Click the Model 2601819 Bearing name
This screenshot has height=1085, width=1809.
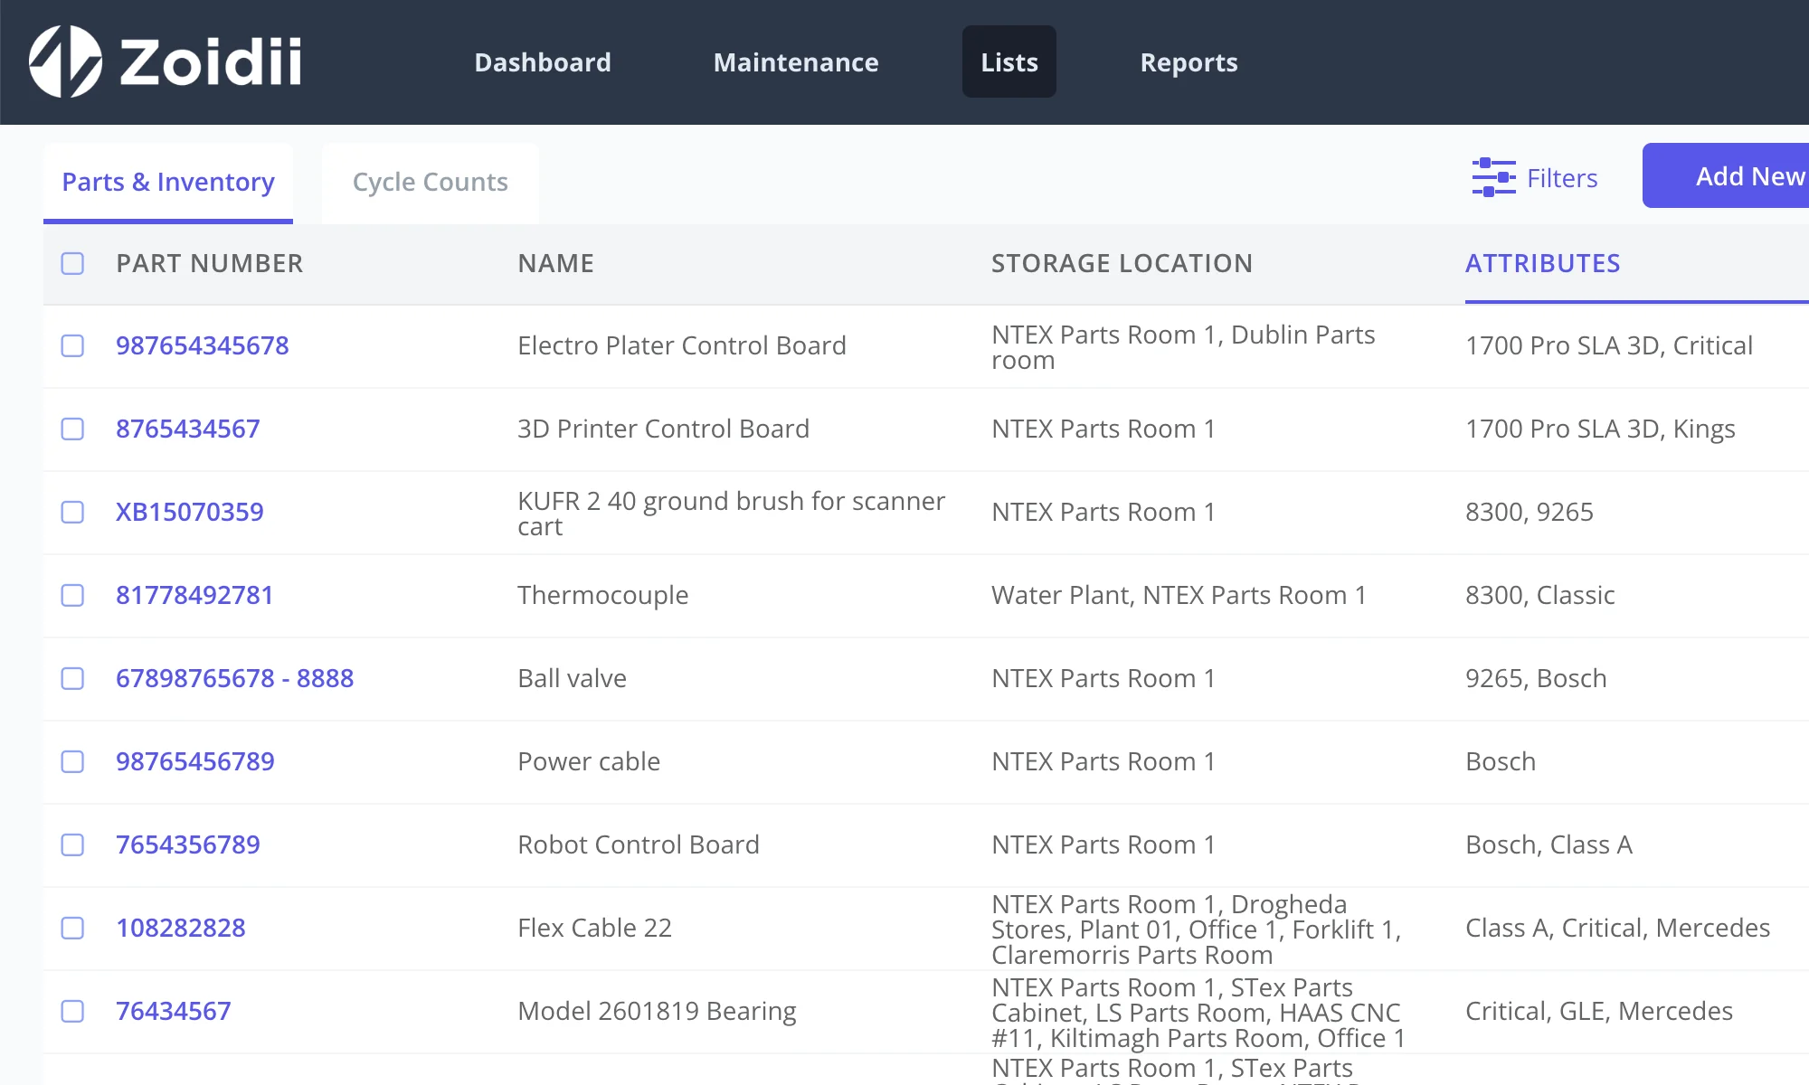[658, 1011]
